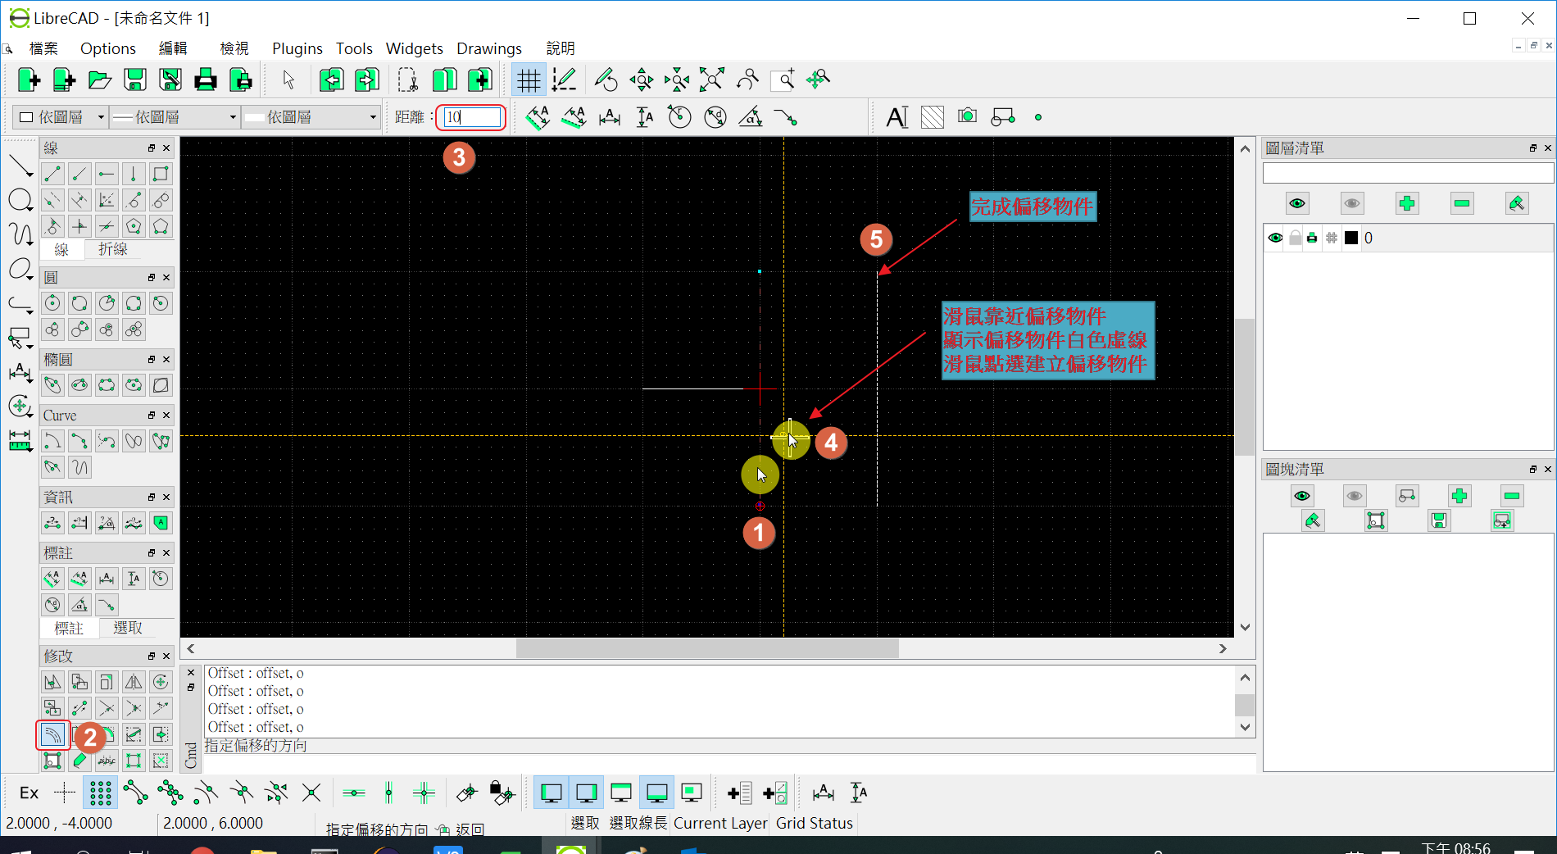The height and width of the screenshot is (854, 1557).
Task: Close the 線 tool panel
Action: (x=166, y=148)
